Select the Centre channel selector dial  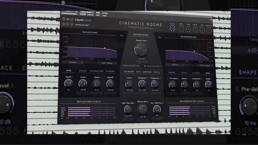[195, 30]
